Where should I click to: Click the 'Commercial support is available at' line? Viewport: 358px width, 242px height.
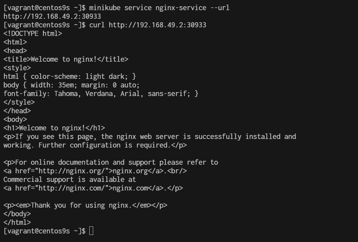point(70,180)
